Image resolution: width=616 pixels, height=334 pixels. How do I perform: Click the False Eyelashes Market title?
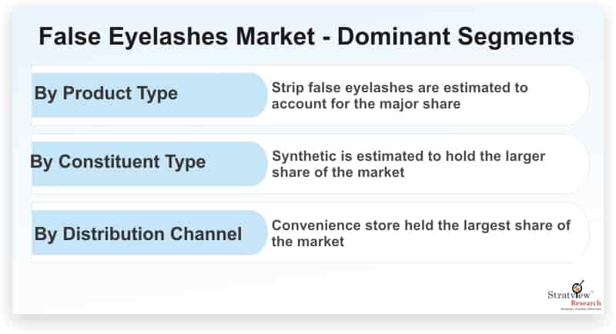(x=177, y=36)
